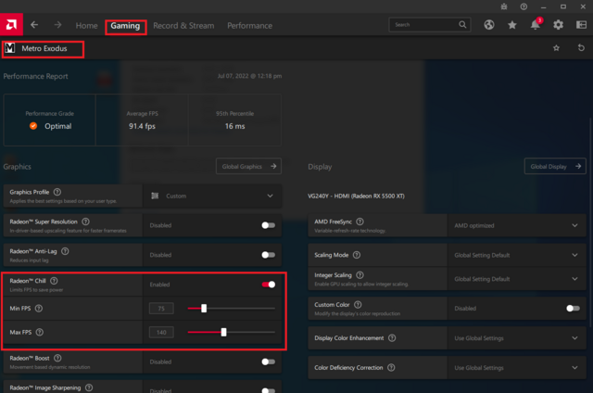Open Graphics Profile Custom dropdown
Viewport: 593px width, 393px height.
[x=212, y=196]
